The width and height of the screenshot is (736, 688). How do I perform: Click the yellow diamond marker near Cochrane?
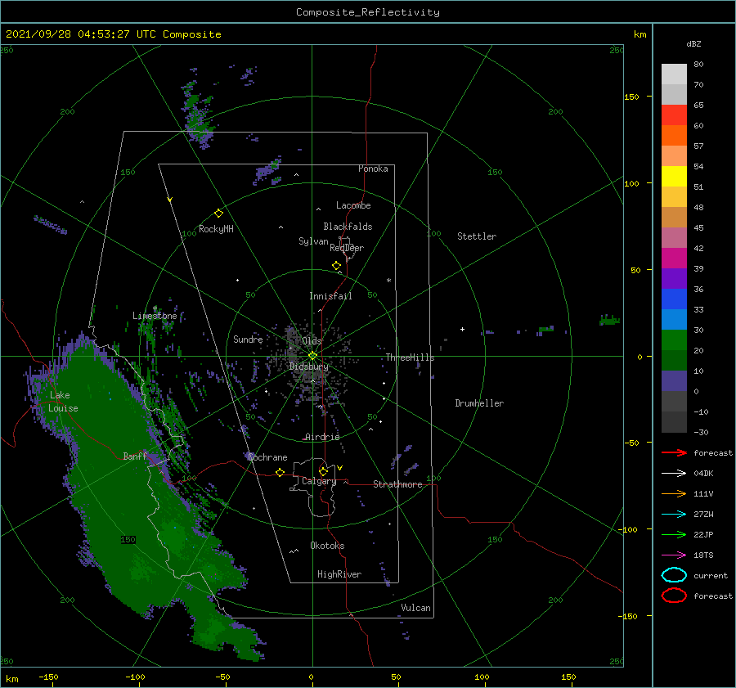click(x=280, y=473)
